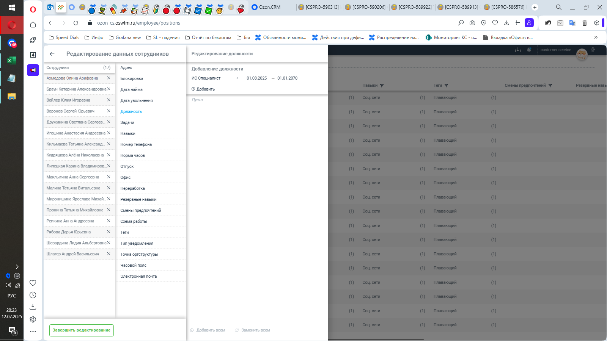Click the Добавить position button
607x341 pixels.
(203, 89)
